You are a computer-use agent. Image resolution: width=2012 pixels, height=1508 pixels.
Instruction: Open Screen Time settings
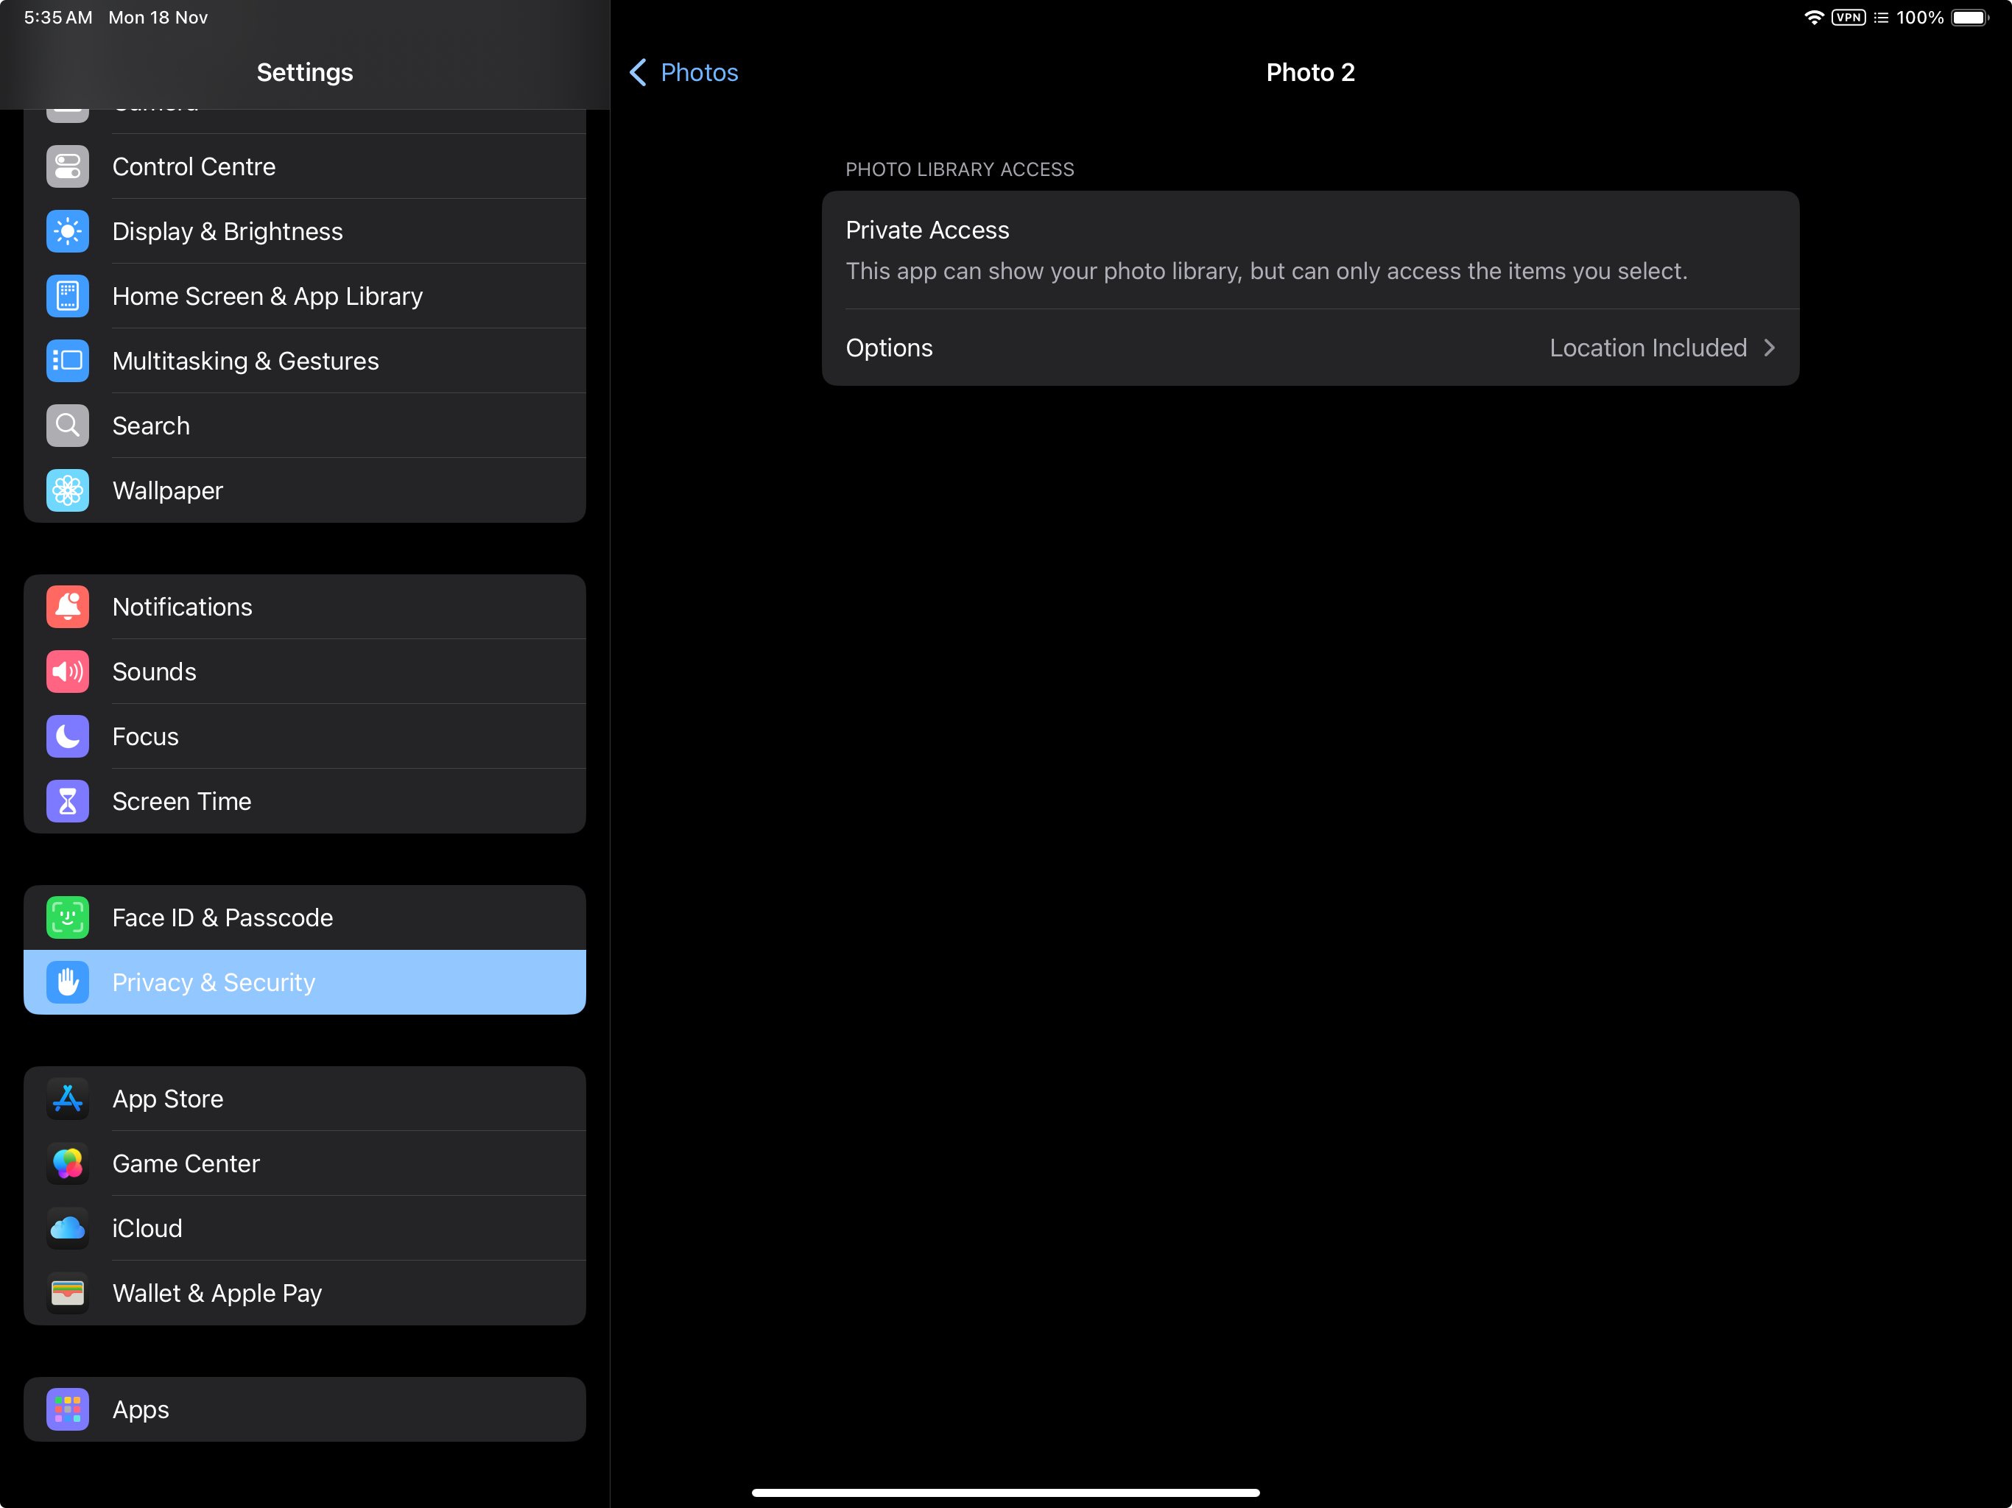point(305,801)
